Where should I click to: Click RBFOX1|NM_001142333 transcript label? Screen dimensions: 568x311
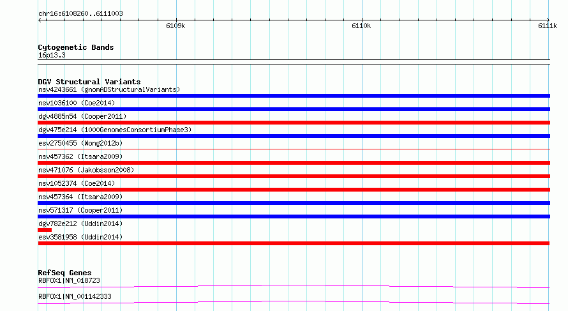[75, 296]
